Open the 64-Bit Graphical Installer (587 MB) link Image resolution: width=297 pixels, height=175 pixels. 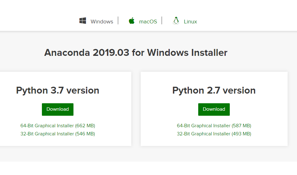point(214,126)
